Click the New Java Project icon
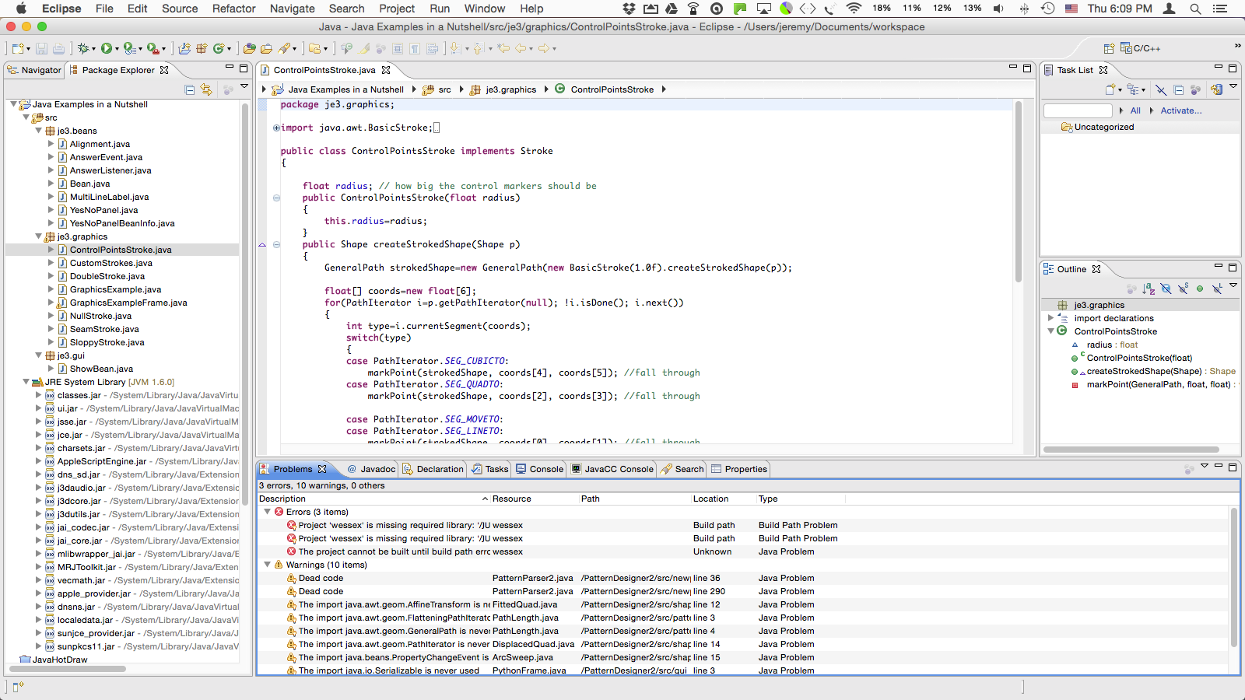 [x=184, y=48]
